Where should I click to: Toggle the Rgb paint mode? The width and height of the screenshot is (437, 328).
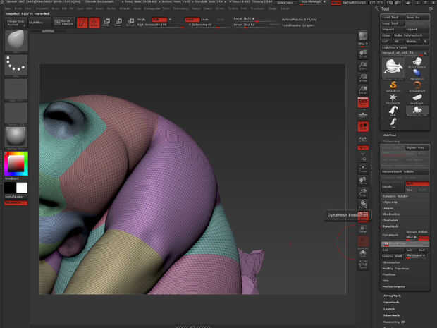click(x=159, y=20)
